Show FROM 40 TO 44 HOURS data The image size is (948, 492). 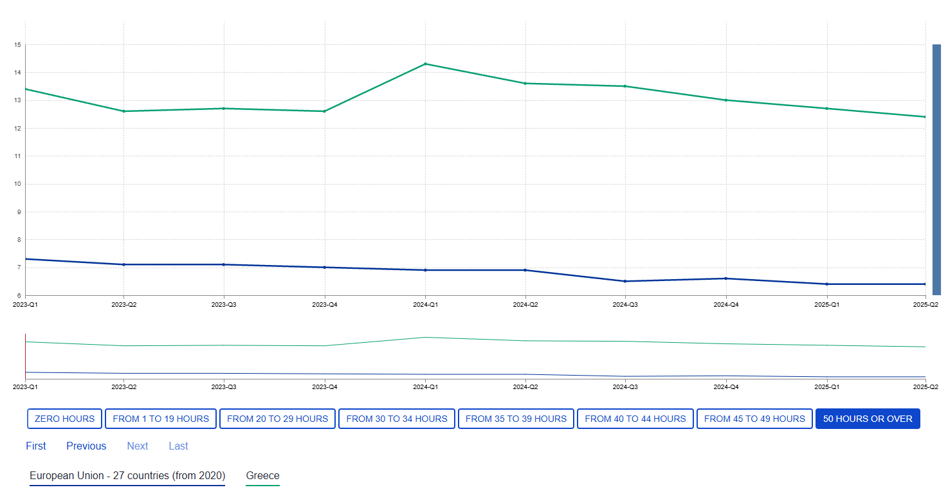[x=635, y=419]
